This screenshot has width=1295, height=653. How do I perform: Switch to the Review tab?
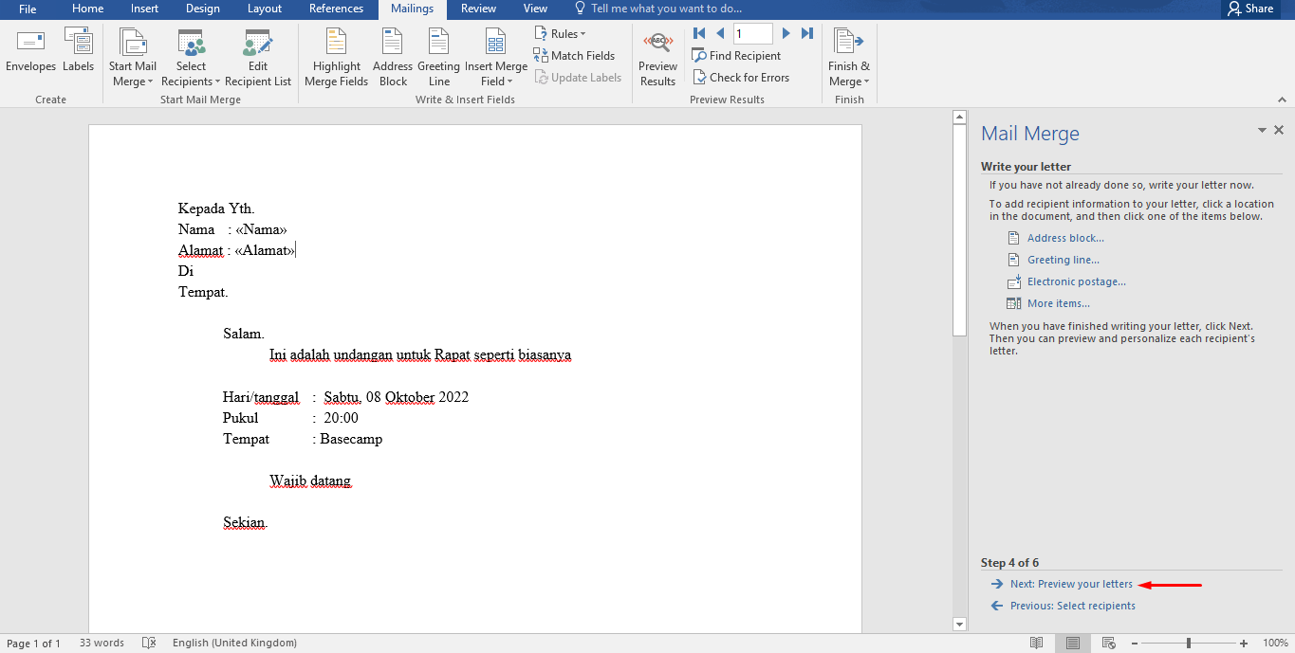pyautogui.click(x=478, y=9)
